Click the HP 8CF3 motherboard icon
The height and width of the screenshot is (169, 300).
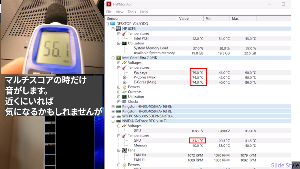point(118,29)
